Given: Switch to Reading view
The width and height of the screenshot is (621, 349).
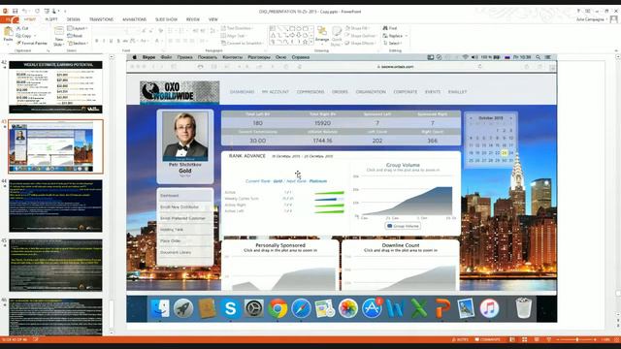Looking at the screenshot, I should pos(537,339).
